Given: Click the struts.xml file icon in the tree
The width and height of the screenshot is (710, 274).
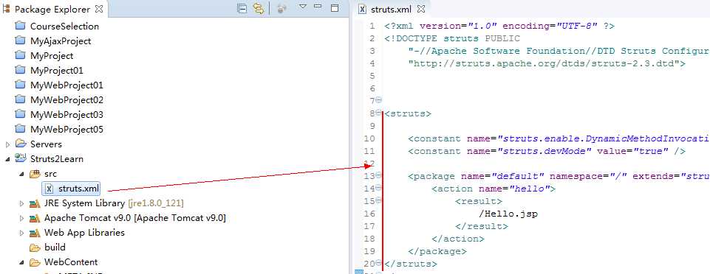Looking at the screenshot, I should coord(50,189).
